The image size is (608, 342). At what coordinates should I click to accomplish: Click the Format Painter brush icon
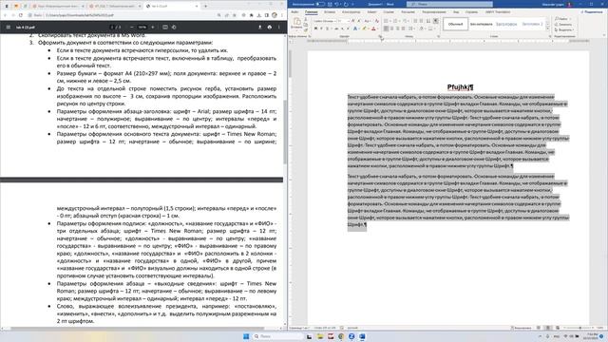point(306,29)
